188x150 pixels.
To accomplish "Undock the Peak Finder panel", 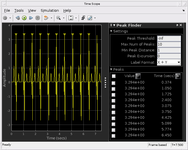I will 177,25.
